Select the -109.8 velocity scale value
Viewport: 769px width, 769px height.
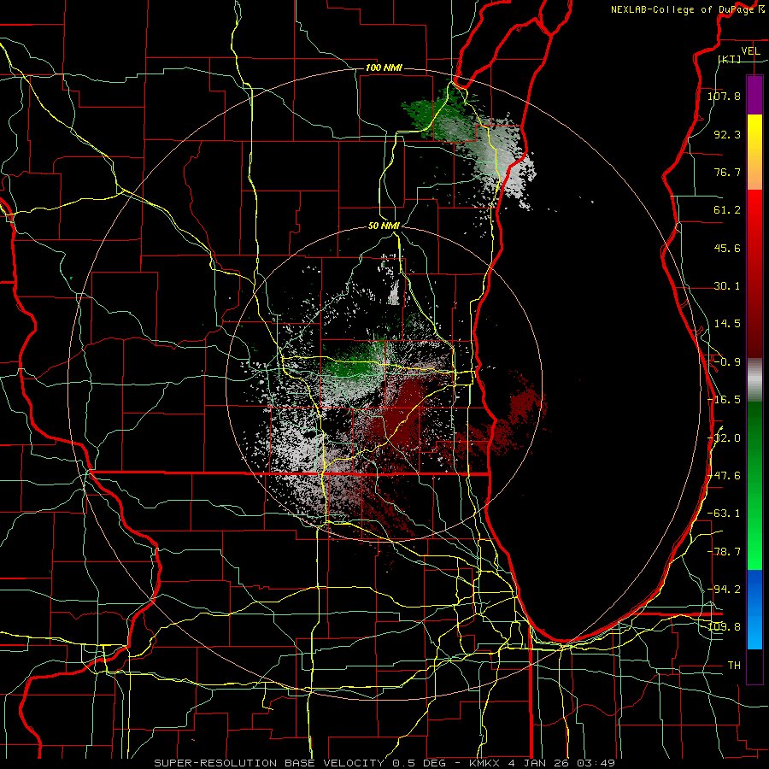pos(724,627)
